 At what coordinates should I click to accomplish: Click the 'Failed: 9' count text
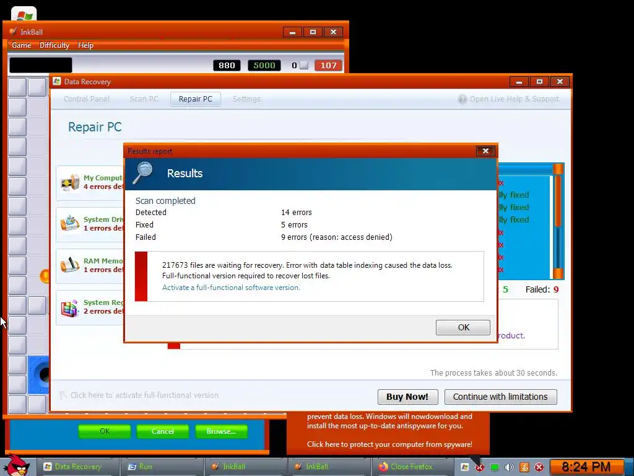pyautogui.click(x=542, y=289)
